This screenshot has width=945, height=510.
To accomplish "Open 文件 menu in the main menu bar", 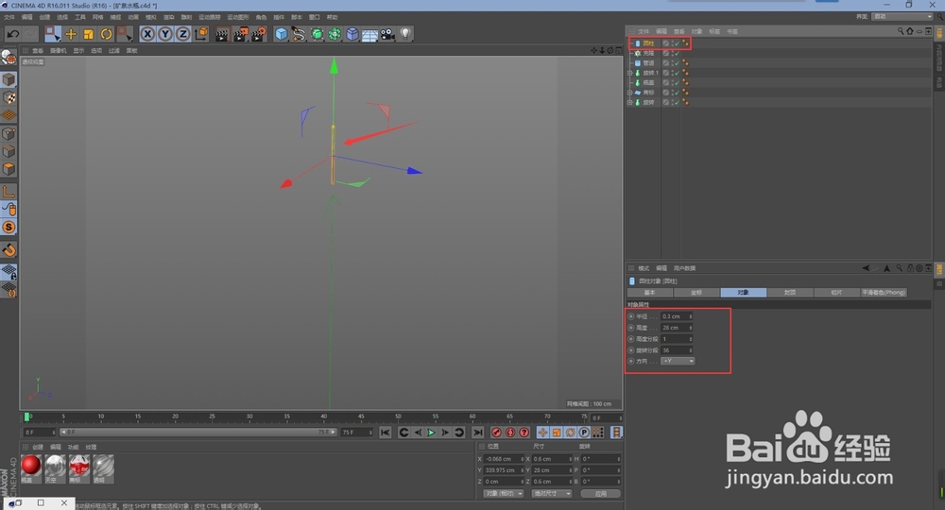I will 9,17.
